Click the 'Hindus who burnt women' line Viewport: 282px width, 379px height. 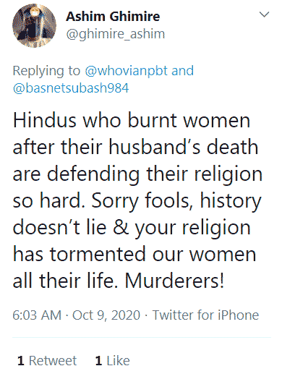tap(132, 120)
